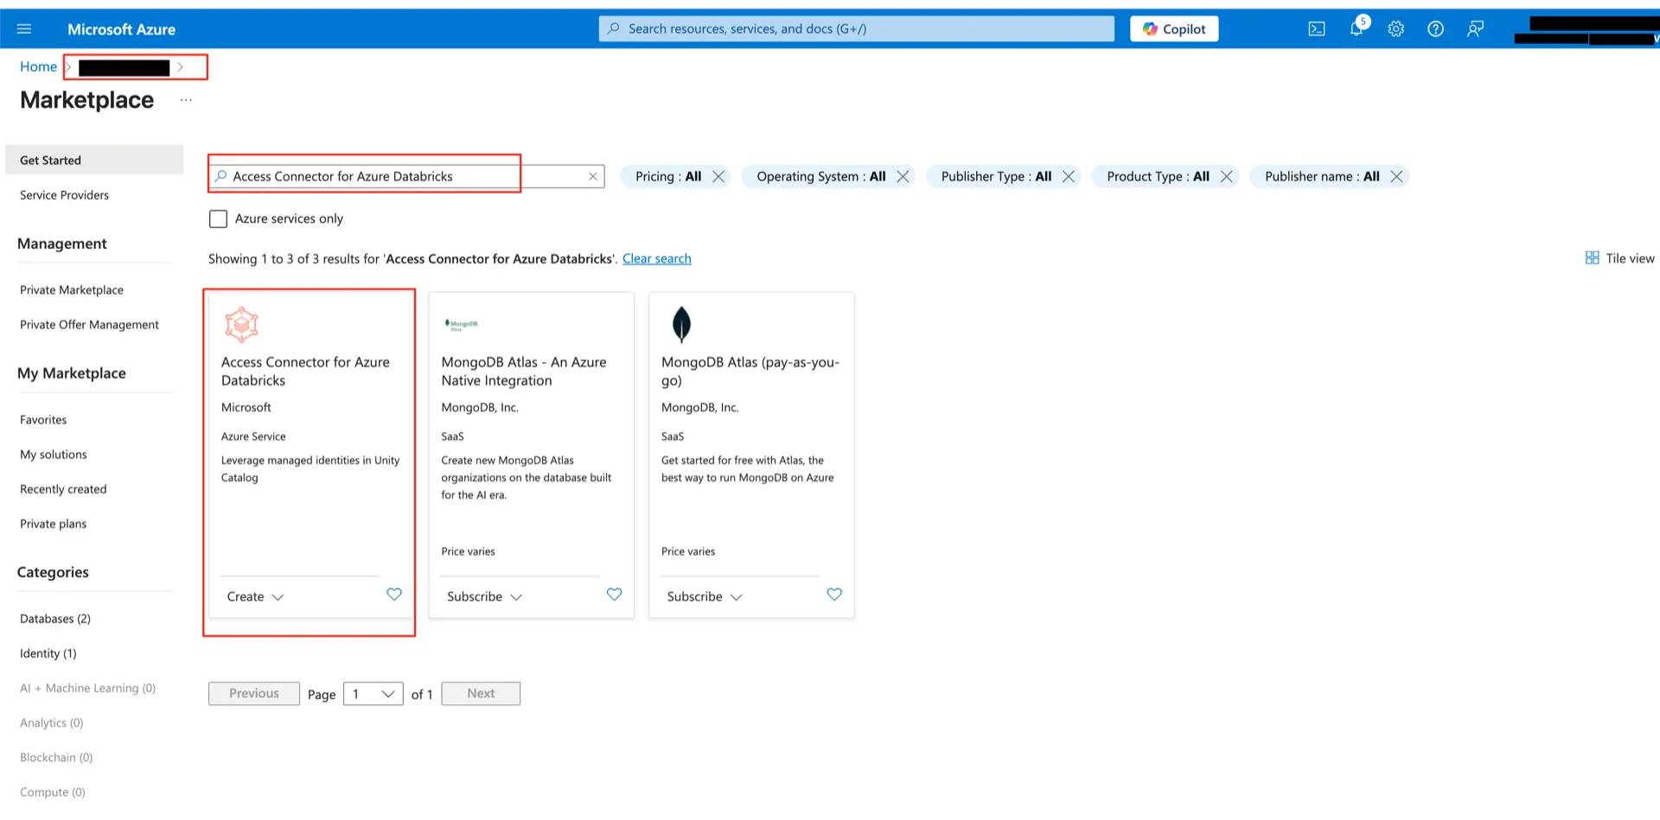Remove the Pricing filter
Screen dimensions: 1660x820
click(x=718, y=176)
